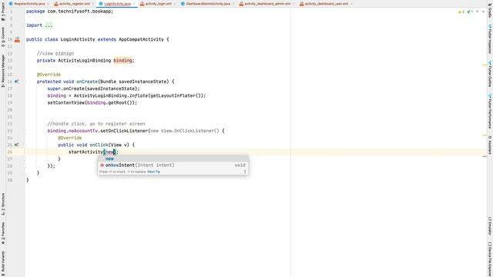Click the '//view bidnign' comment
Image resolution: width=493 pixels, height=277 pixels.
[x=55, y=53]
